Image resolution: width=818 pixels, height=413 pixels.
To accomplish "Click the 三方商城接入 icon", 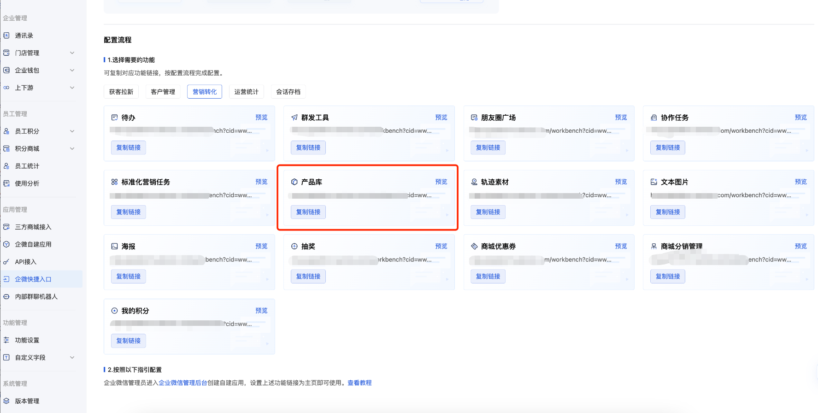I will coord(6,227).
